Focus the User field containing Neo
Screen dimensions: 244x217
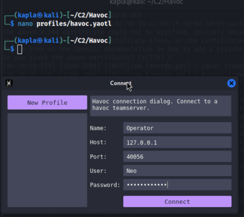[177, 170]
